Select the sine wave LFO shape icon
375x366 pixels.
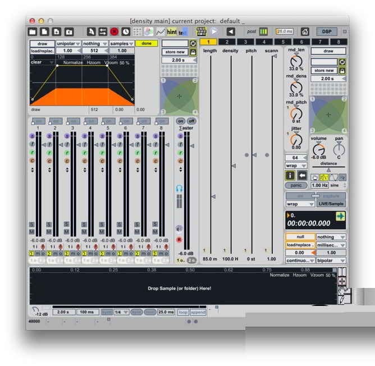(333, 177)
